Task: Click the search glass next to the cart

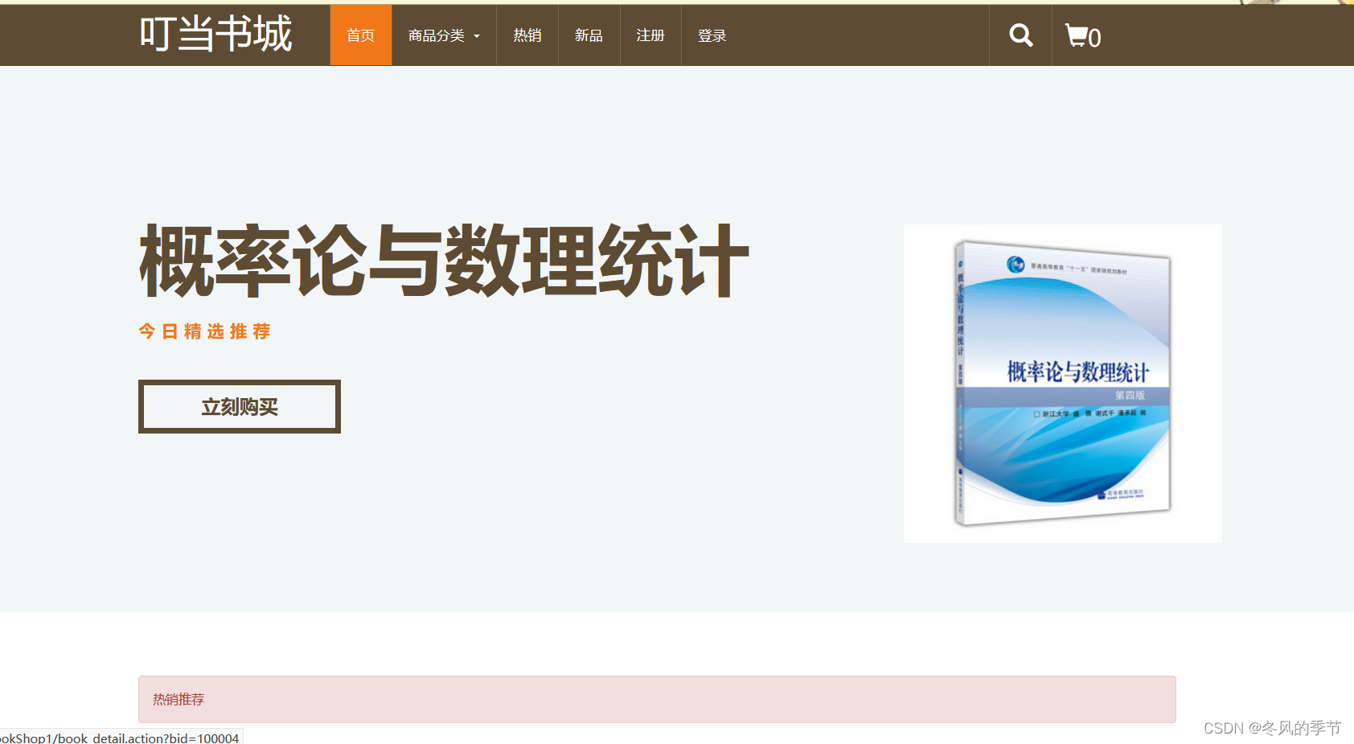Action: (x=1020, y=35)
